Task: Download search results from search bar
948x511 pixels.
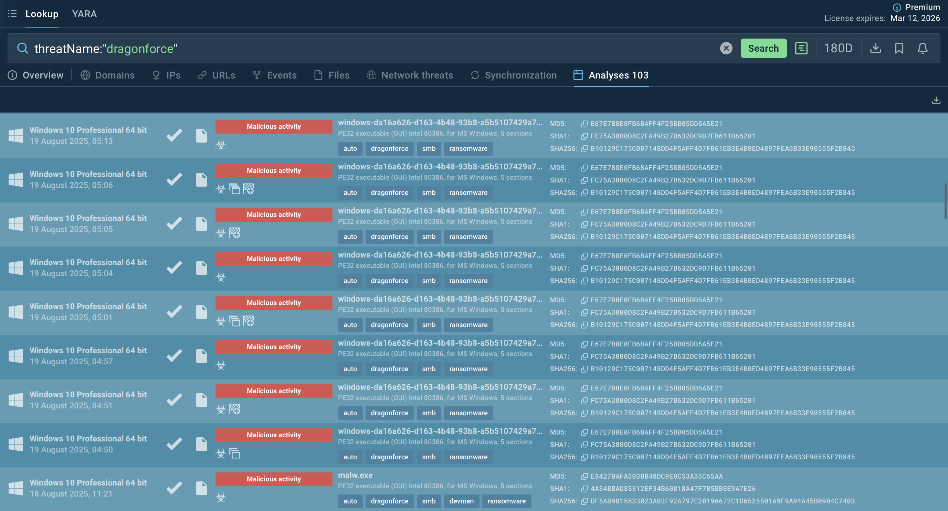Action: (x=875, y=48)
